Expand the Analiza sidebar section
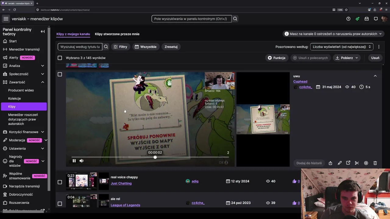Screen dimensions: 390x219 coord(43,66)
